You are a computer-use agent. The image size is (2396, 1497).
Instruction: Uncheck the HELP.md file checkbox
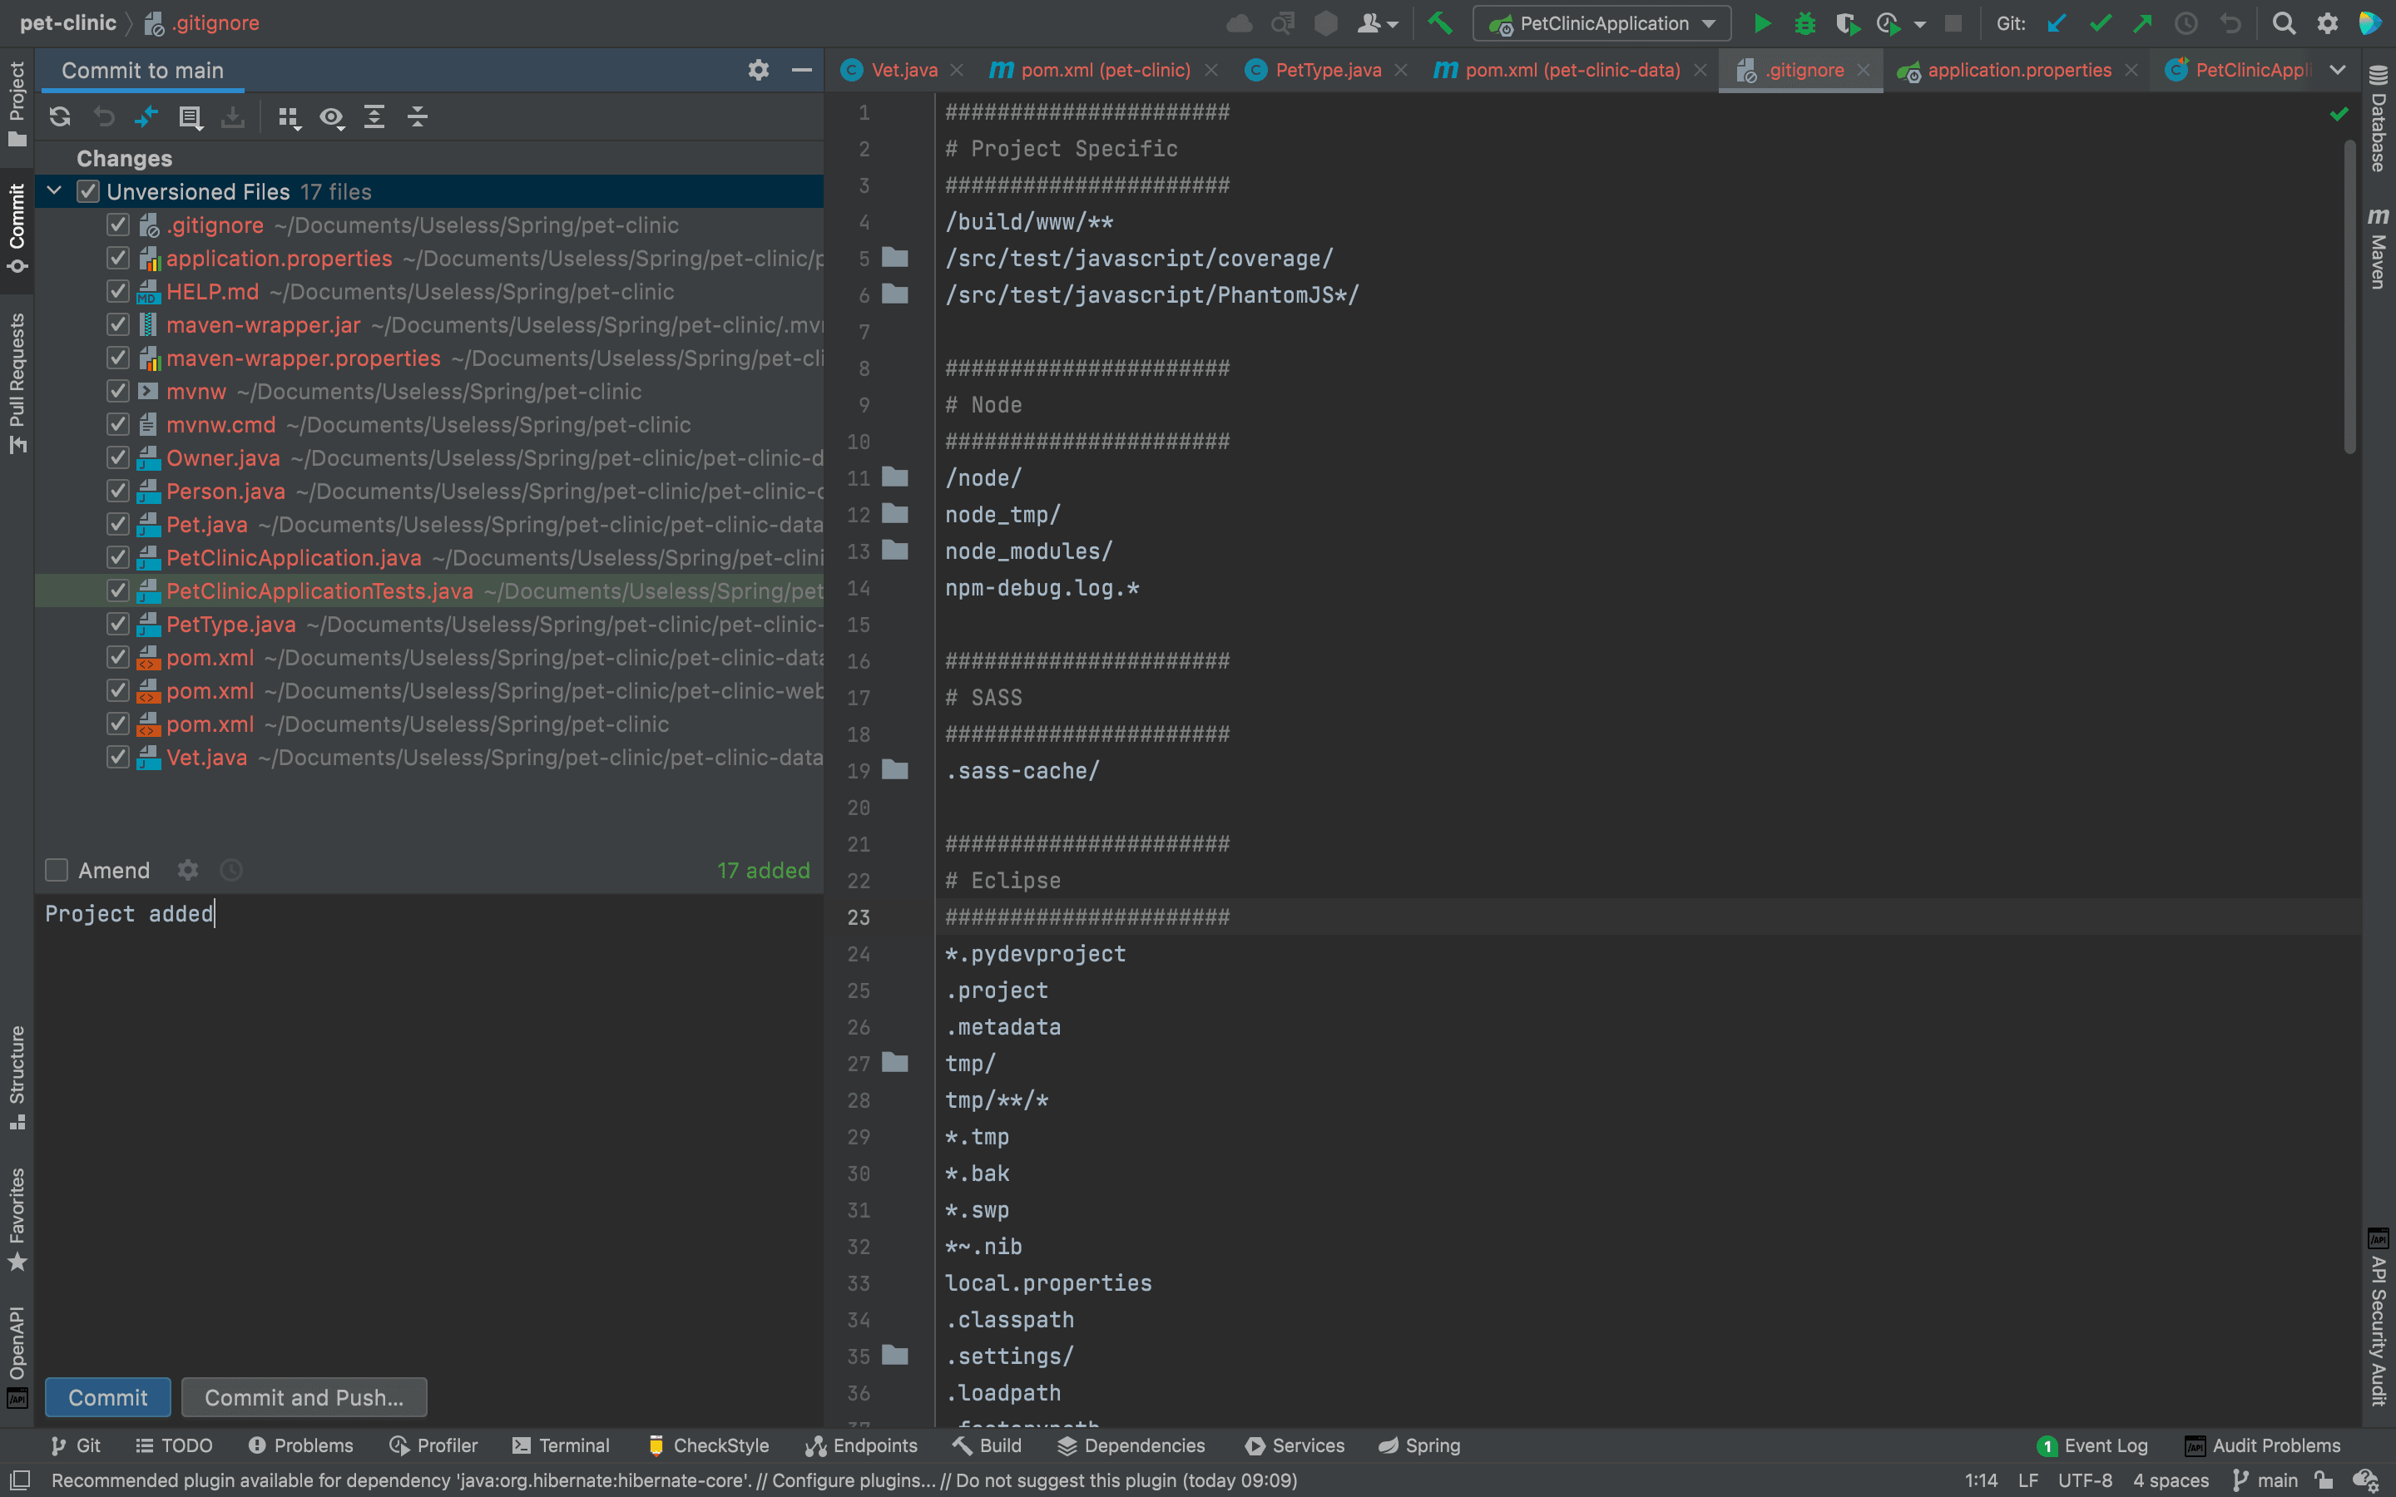coord(118,291)
